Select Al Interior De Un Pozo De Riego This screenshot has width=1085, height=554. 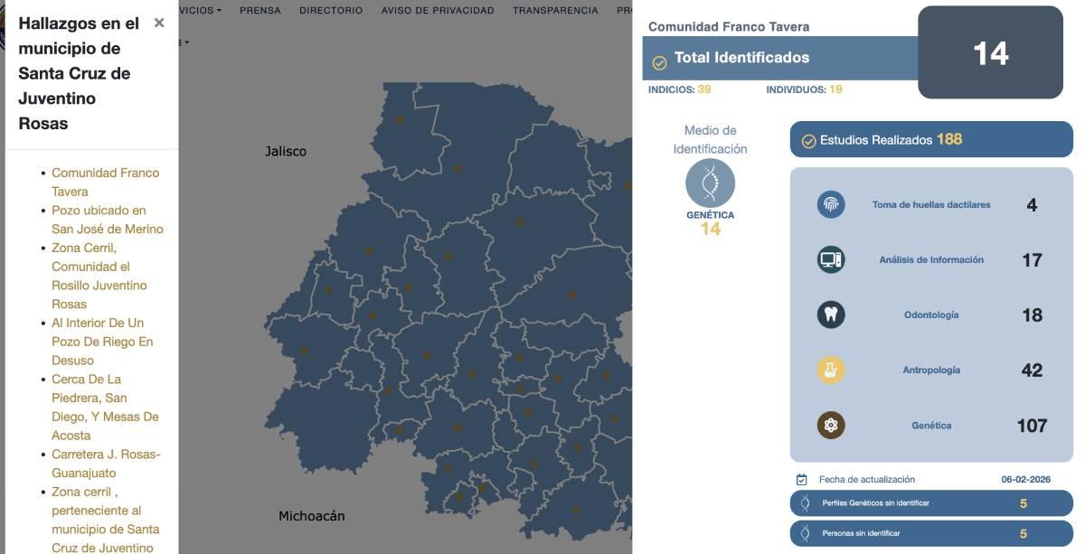102,342
